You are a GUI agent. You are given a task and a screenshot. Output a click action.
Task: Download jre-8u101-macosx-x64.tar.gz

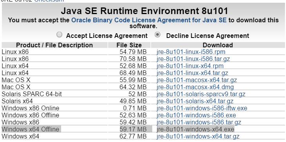(x=197, y=80)
